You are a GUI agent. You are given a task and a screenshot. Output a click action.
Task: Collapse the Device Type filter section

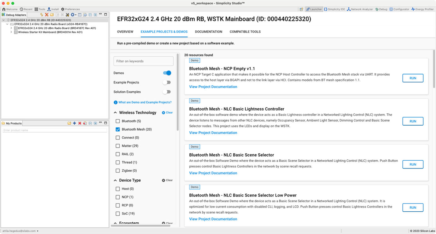115,180
